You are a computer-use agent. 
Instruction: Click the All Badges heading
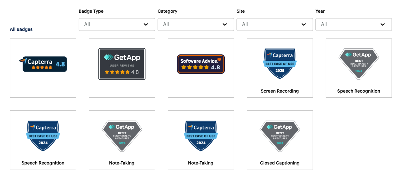coord(21,29)
